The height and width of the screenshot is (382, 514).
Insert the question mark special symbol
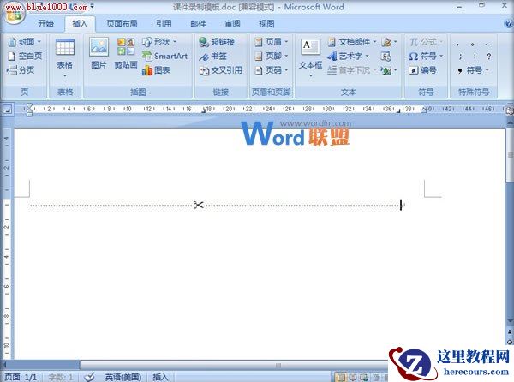pos(488,56)
